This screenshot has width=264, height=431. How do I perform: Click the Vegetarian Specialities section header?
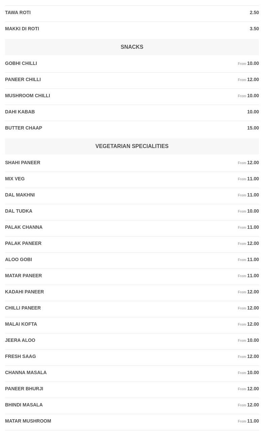click(x=132, y=146)
